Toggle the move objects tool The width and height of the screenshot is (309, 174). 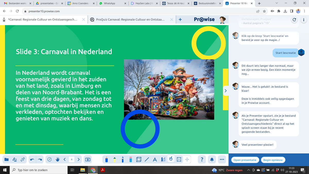pyautogui.click(x=187, y=159)
